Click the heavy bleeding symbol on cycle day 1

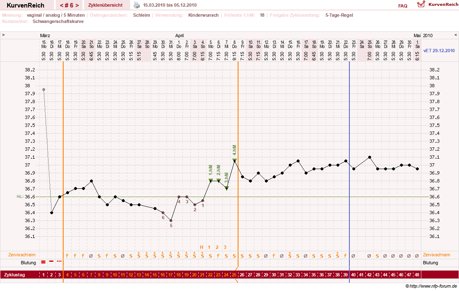pos(44,262)
